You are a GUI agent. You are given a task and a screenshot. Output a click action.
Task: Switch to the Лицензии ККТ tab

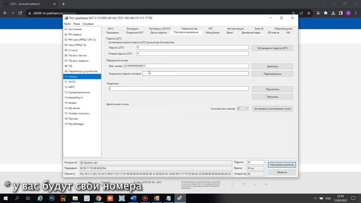[x=135, y=33]
